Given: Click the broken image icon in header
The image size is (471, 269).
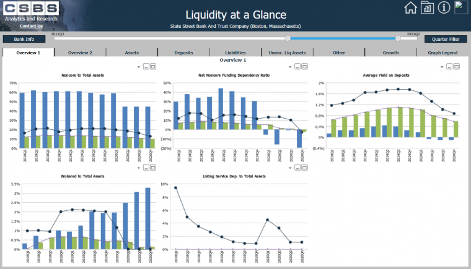Looking at the screenshot, I should click(461, 7).
